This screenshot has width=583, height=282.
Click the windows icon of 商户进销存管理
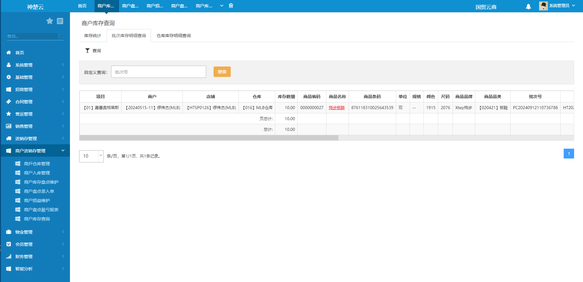[x=9, y=151]
